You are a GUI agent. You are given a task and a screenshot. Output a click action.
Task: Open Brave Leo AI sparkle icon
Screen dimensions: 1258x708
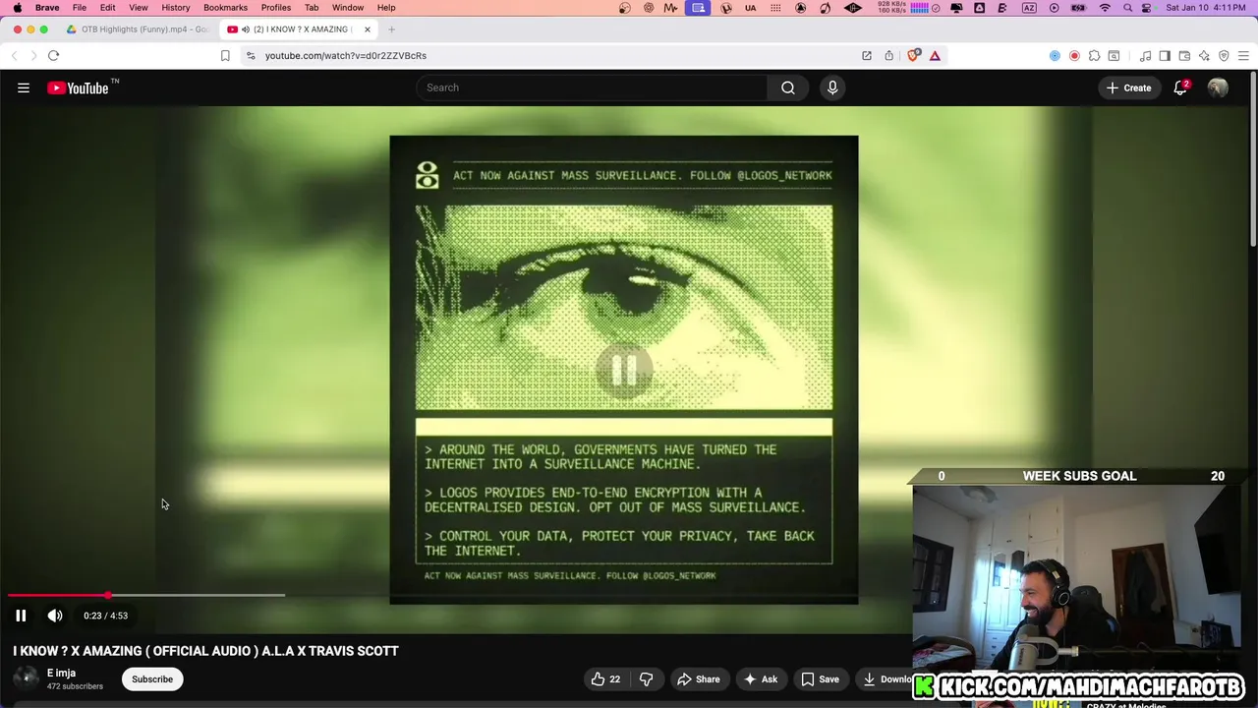click(1204, 56)
